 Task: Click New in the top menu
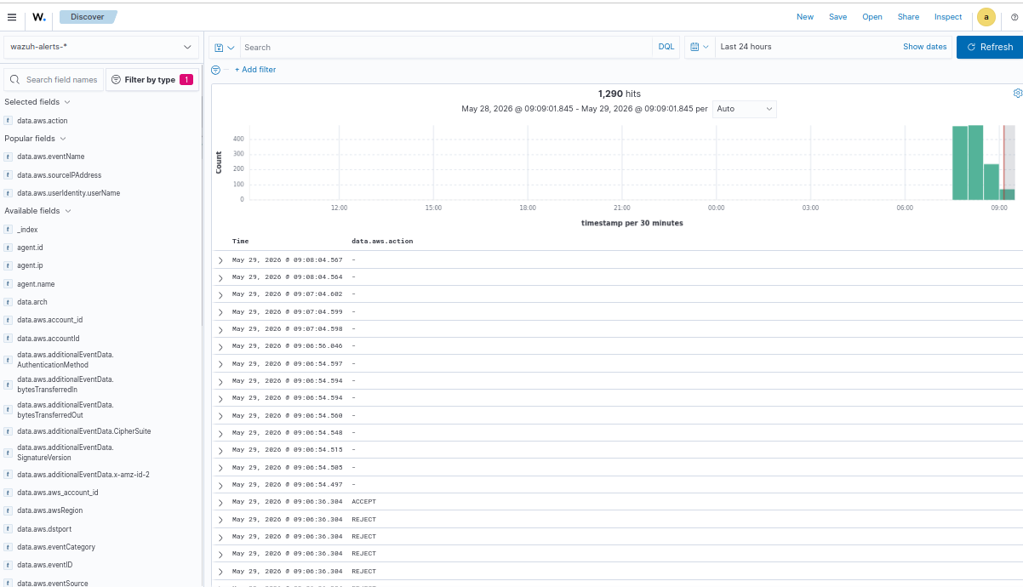pos(805,17)
